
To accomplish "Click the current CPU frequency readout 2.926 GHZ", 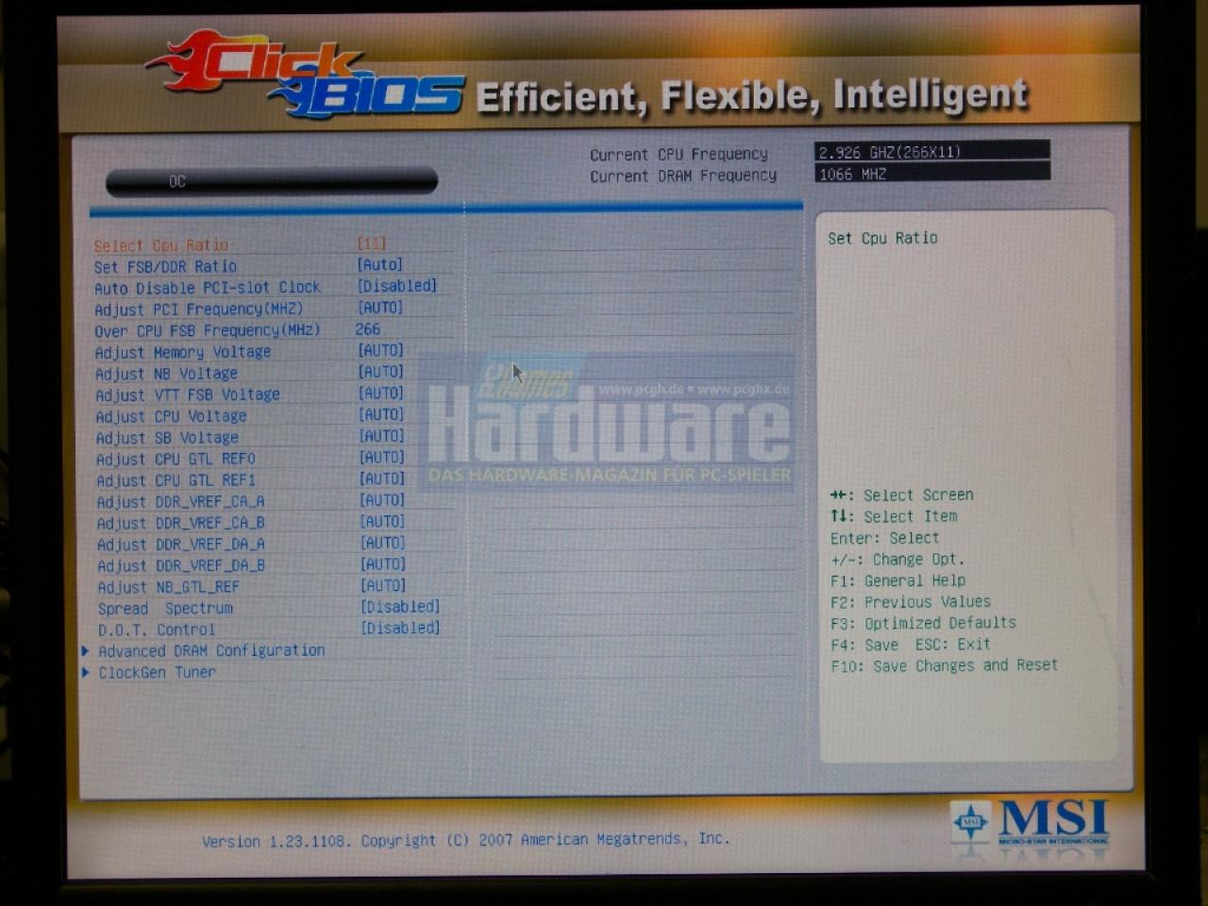I will (931, 152).
